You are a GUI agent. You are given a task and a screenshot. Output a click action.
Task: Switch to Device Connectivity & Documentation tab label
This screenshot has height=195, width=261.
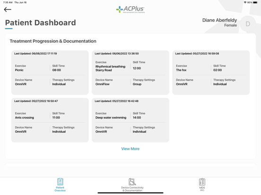(x=132, y=189)
